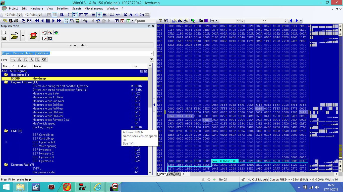Collapse the Engine Torque folder
The image size is (343, 192).
(x=6, y=82)
